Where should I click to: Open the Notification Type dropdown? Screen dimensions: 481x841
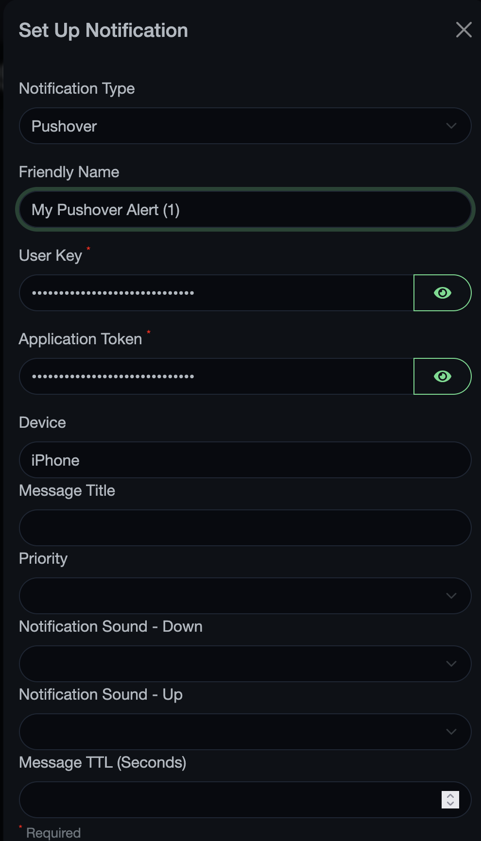tap(245, 126)
